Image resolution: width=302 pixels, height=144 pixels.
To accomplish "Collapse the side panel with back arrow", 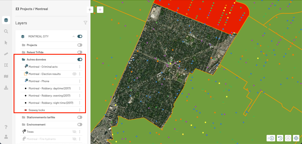I will coord(90,10).
